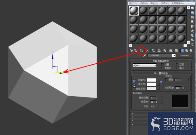Click the Make Material Copy icon
Image resolution: width=196 pixels, height=135 pixels.
(153, 51)
